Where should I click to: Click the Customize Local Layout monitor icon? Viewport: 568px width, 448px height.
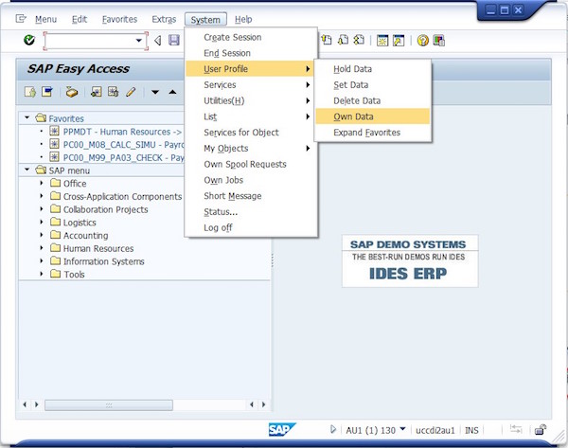[x=439, y=41]
